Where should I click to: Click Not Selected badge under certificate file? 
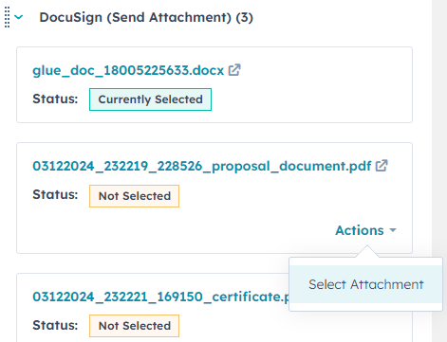pyautogui.click(x=134, y=326)
